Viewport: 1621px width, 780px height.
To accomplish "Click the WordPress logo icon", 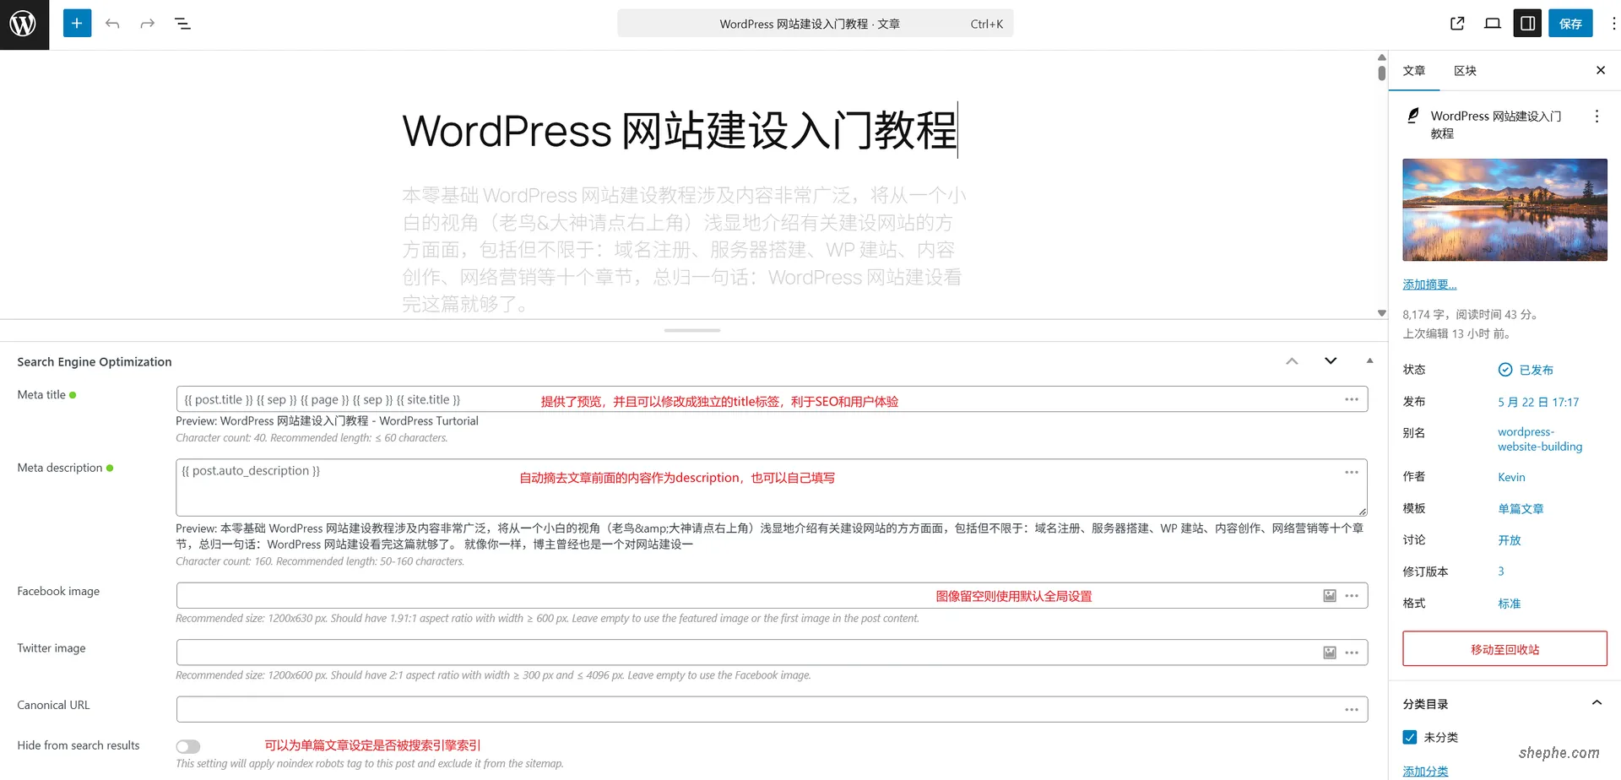I will pyautogui.click(x=23, y=23).
